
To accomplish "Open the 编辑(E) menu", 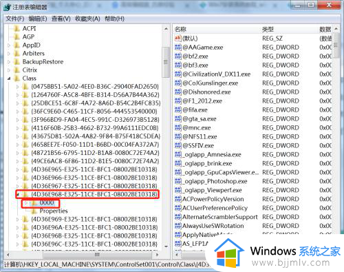I will click(x=38, y=19).
